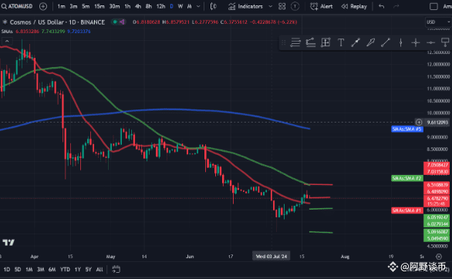Select the parallel channel drawing tool
The height and width of the screenshot is (279, 452).
(311, 42)
